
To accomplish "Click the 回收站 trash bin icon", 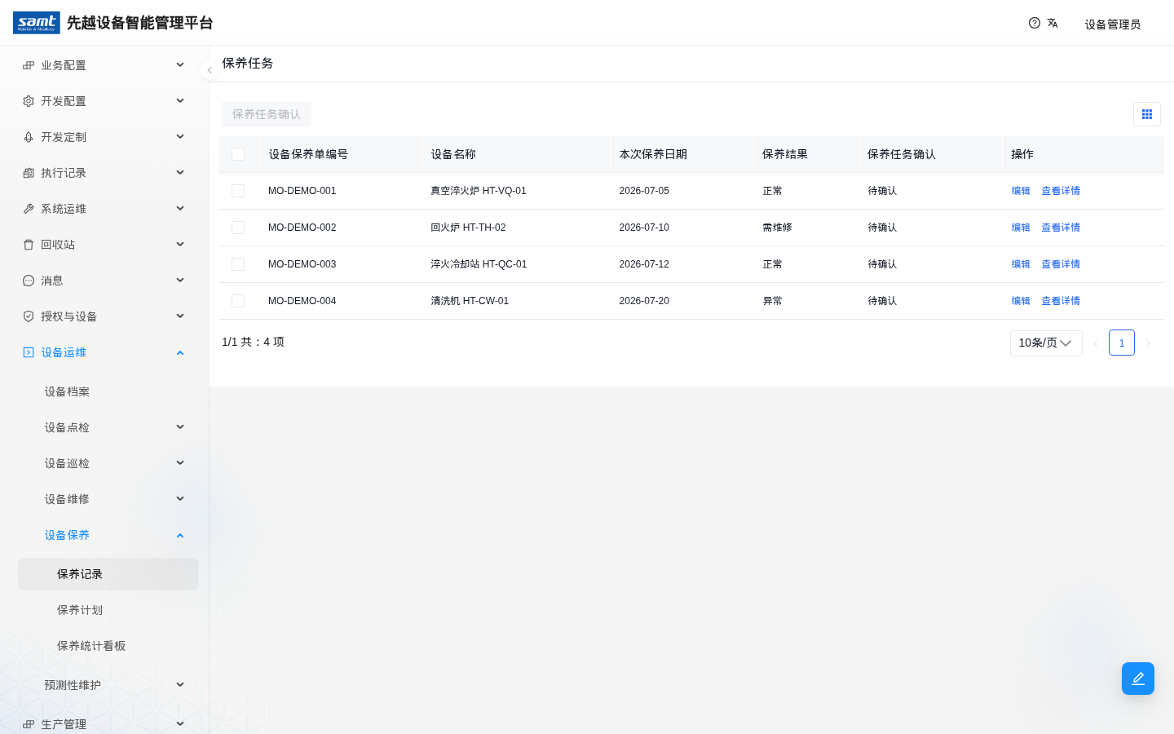I will [29, 245].
